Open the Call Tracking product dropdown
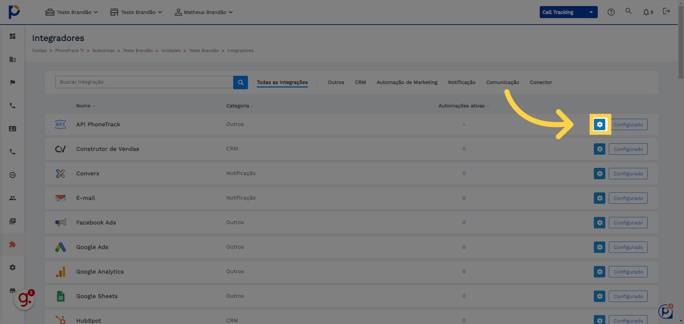Viewport: 684px width, 324px height. coord(569,12)
